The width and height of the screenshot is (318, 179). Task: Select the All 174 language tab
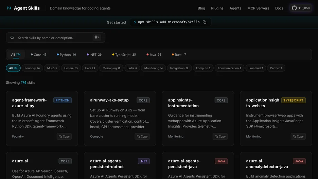coord(16,55)
